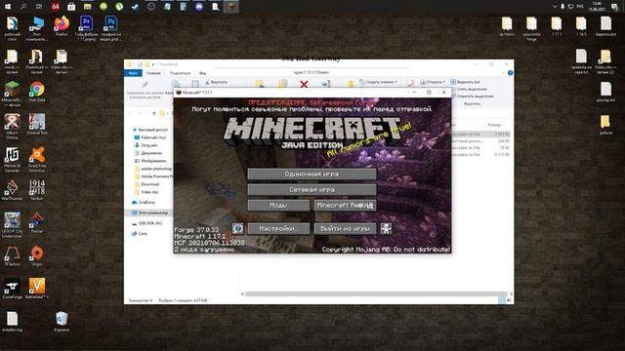The width and height of the screenshot is (625, 351).
Task: Open the 1914-1918 Verdun desktop shortcut
Action: click(37, 190)
